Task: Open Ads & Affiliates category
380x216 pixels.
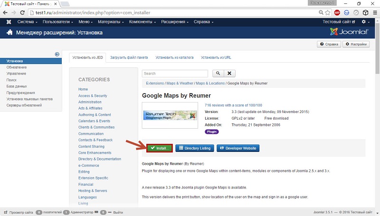Action: pos(90,109)
